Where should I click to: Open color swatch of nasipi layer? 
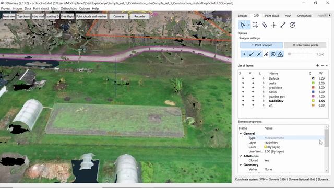pyautogui.click(x=313, y=92)
